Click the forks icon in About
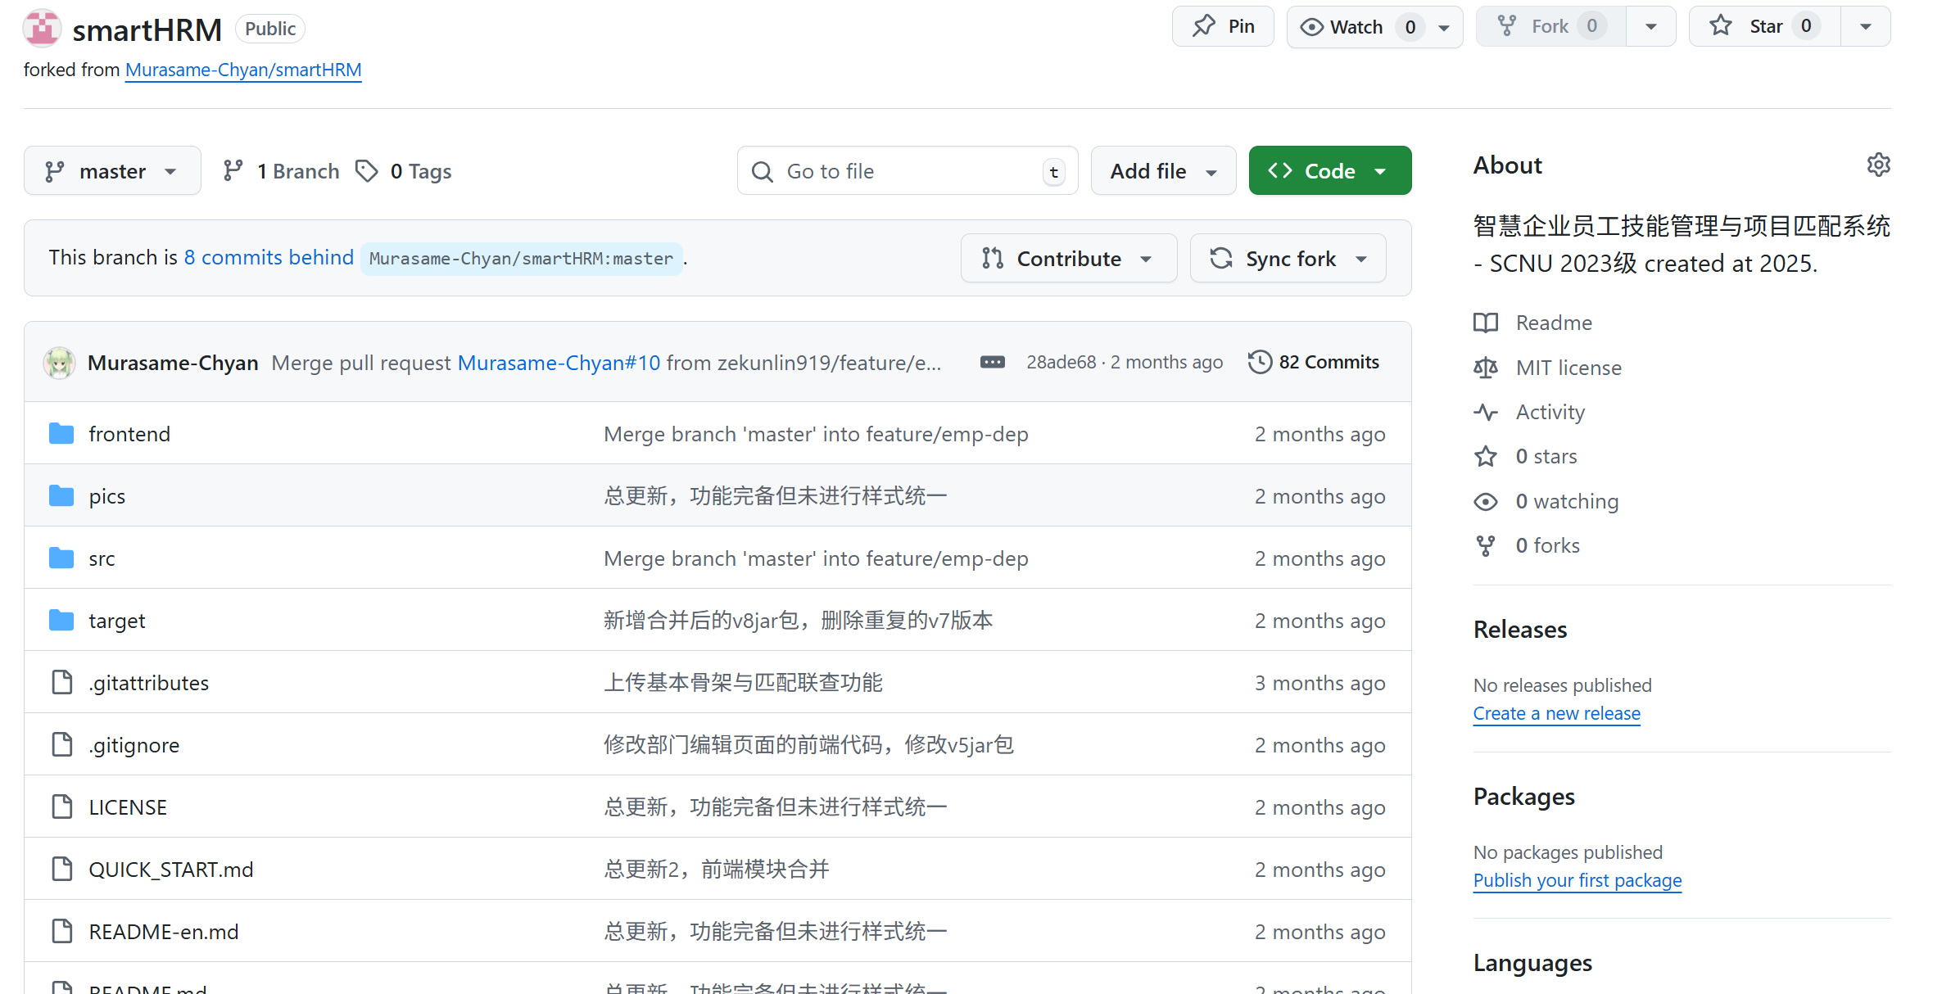The width and height of the screenshot is (1960, 994). click(x=1486, y=545)
